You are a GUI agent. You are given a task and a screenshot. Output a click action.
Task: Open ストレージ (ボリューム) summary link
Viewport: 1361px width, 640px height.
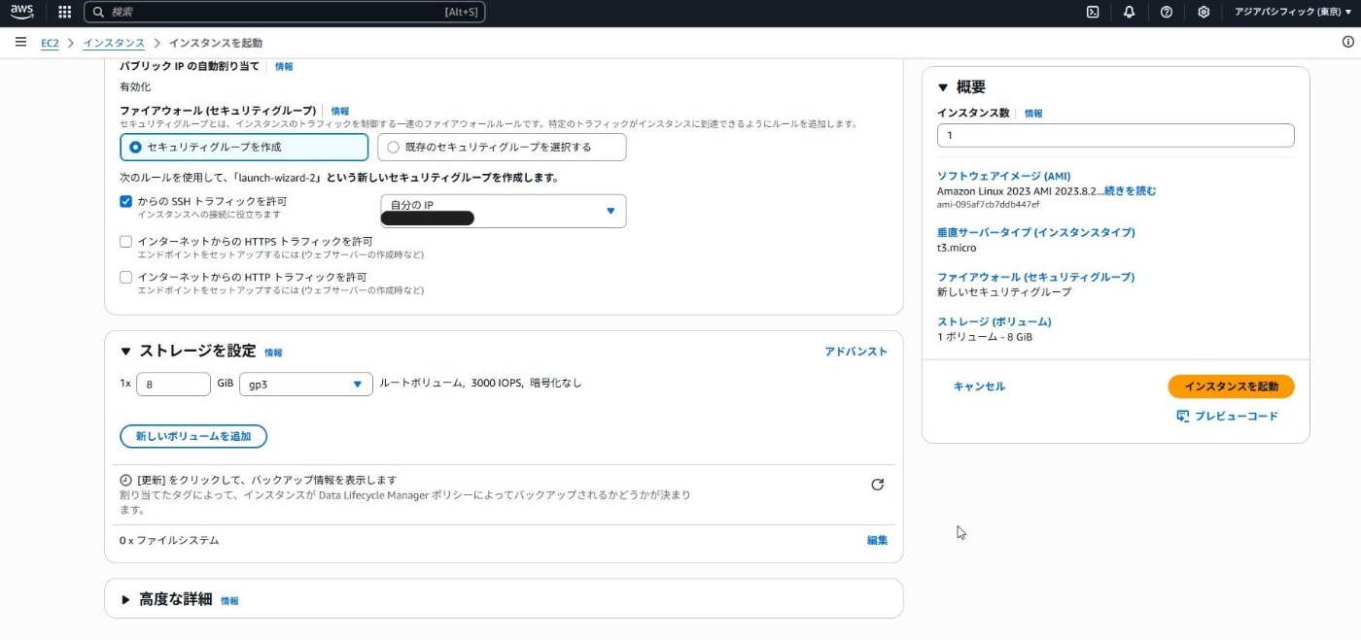(994, 321)
